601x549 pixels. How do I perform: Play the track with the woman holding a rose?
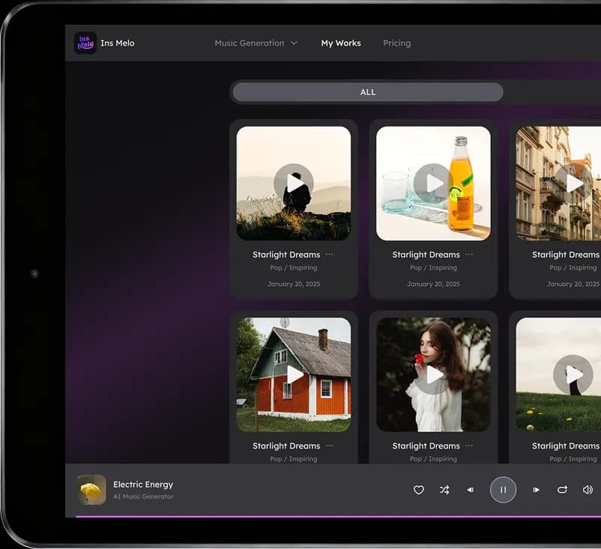[433, 374]
